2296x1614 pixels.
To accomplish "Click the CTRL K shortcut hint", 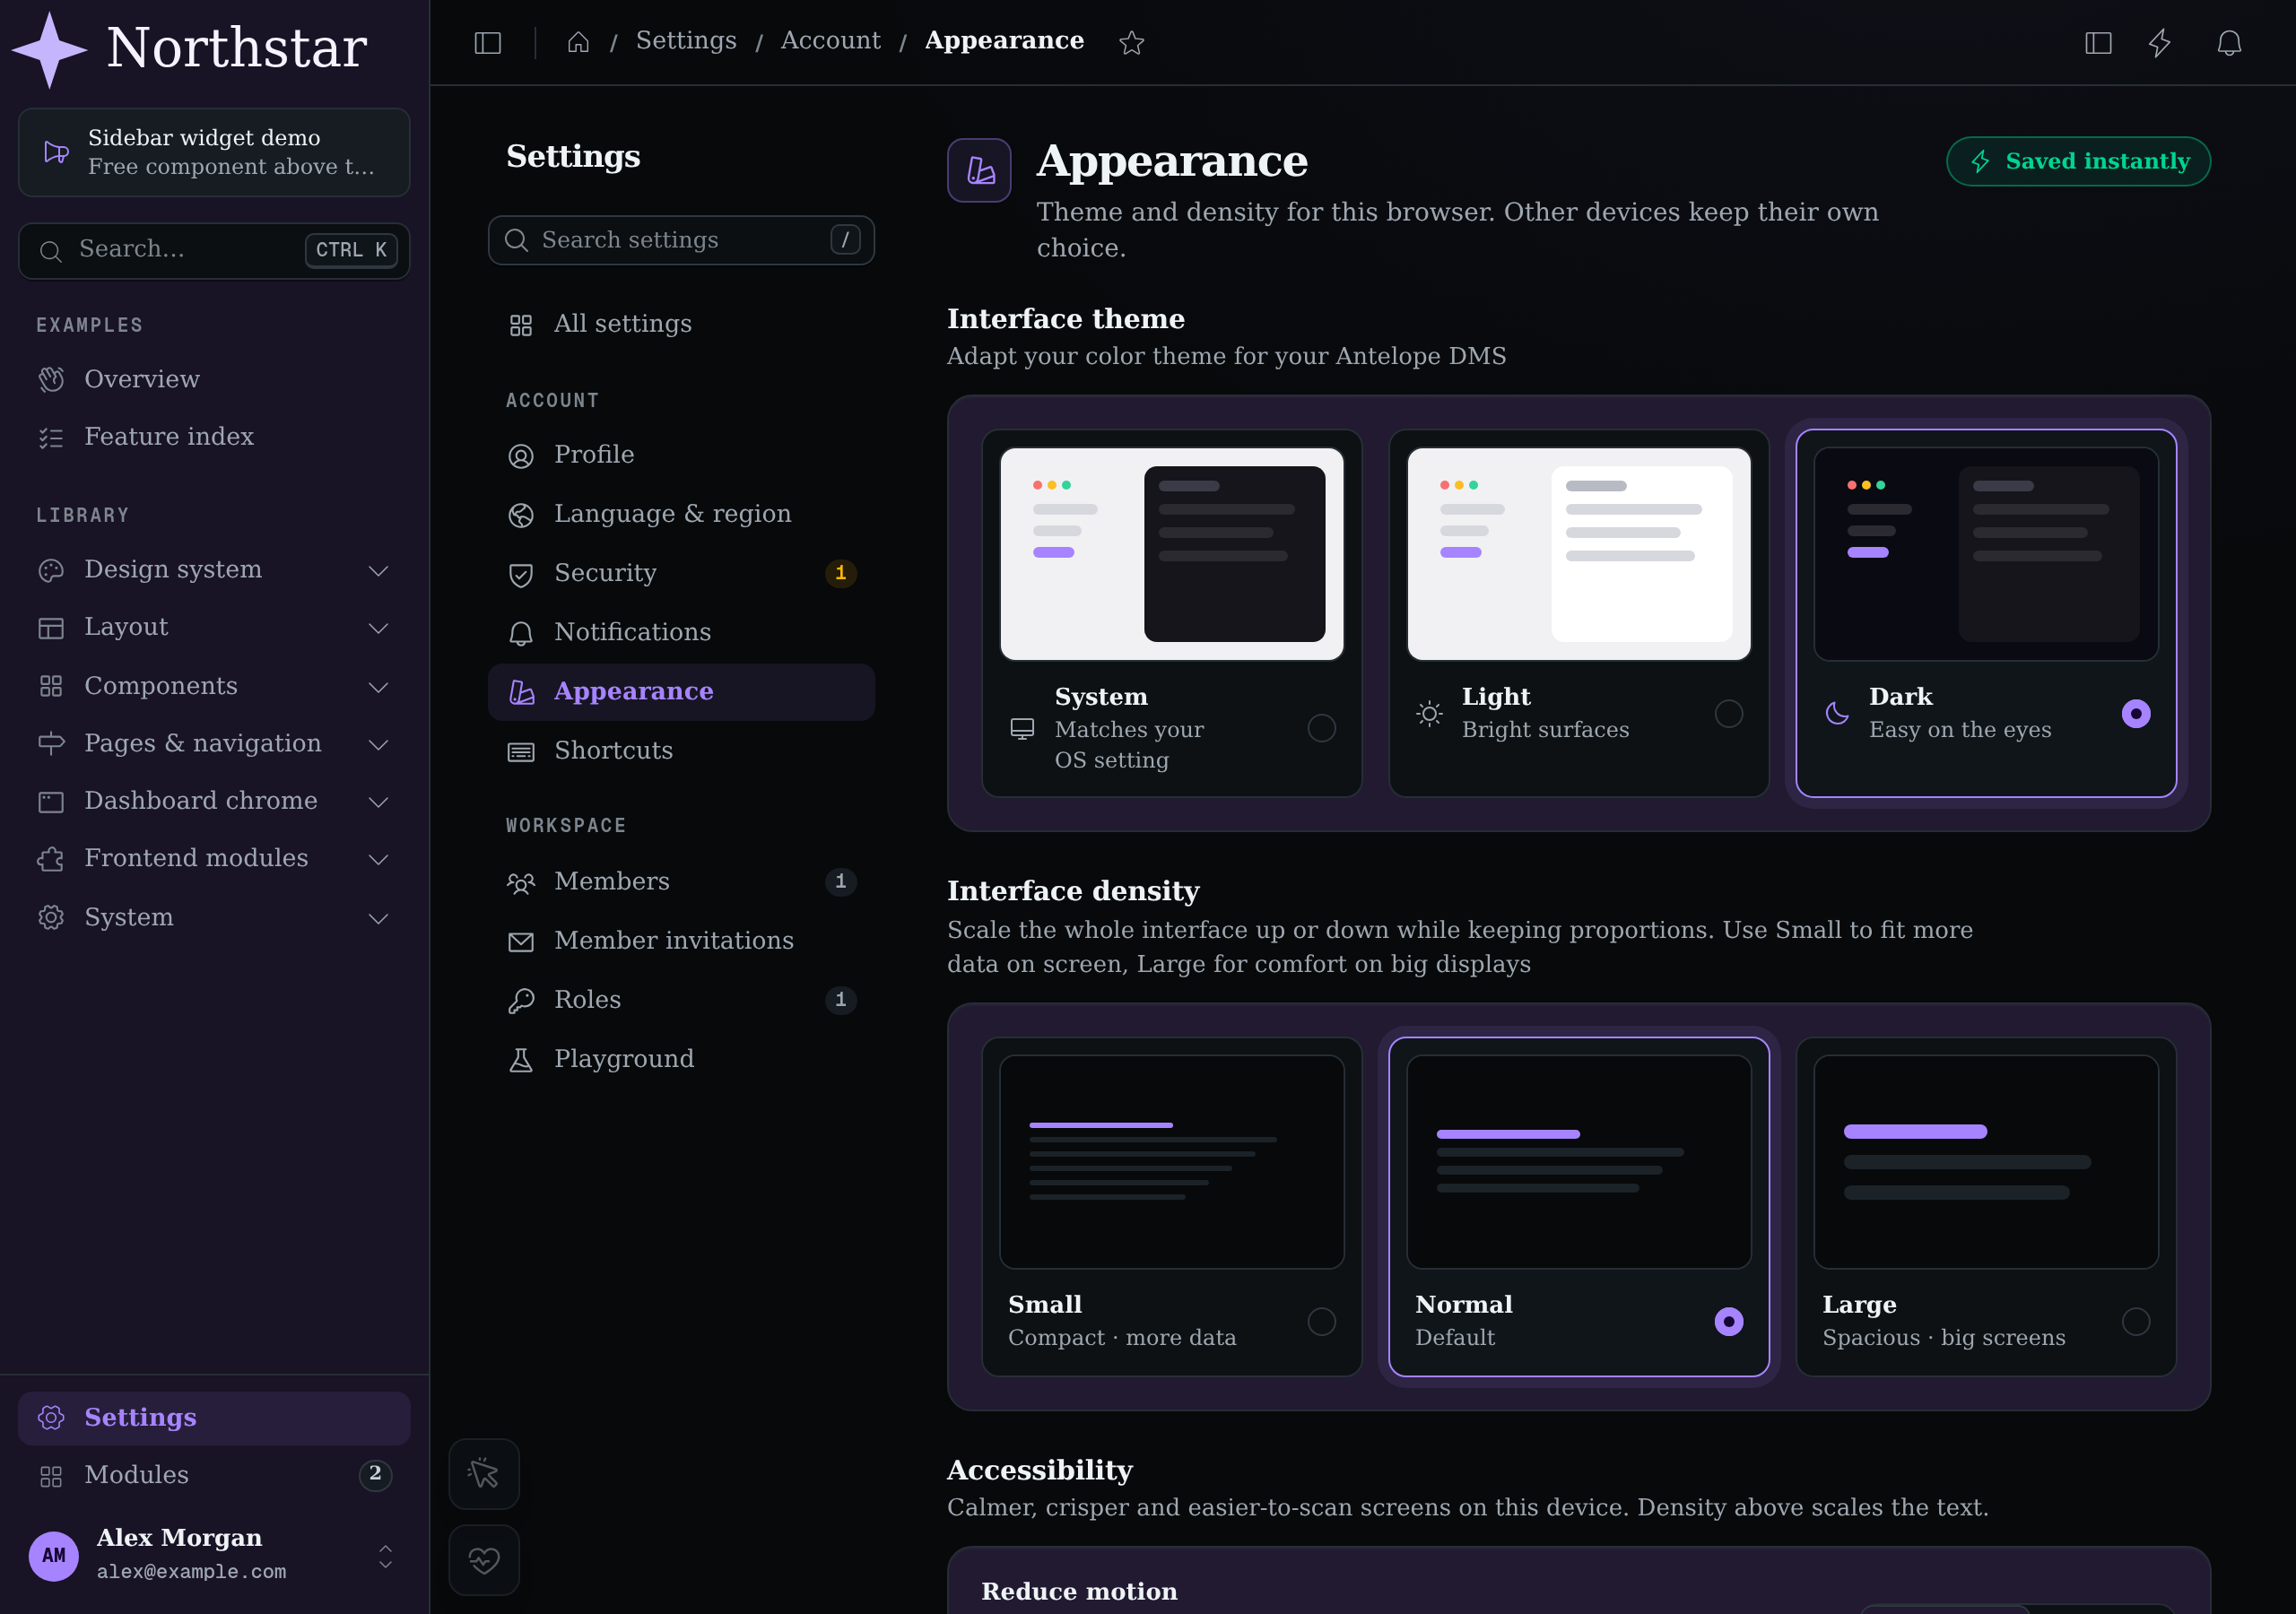I will 351,250.
